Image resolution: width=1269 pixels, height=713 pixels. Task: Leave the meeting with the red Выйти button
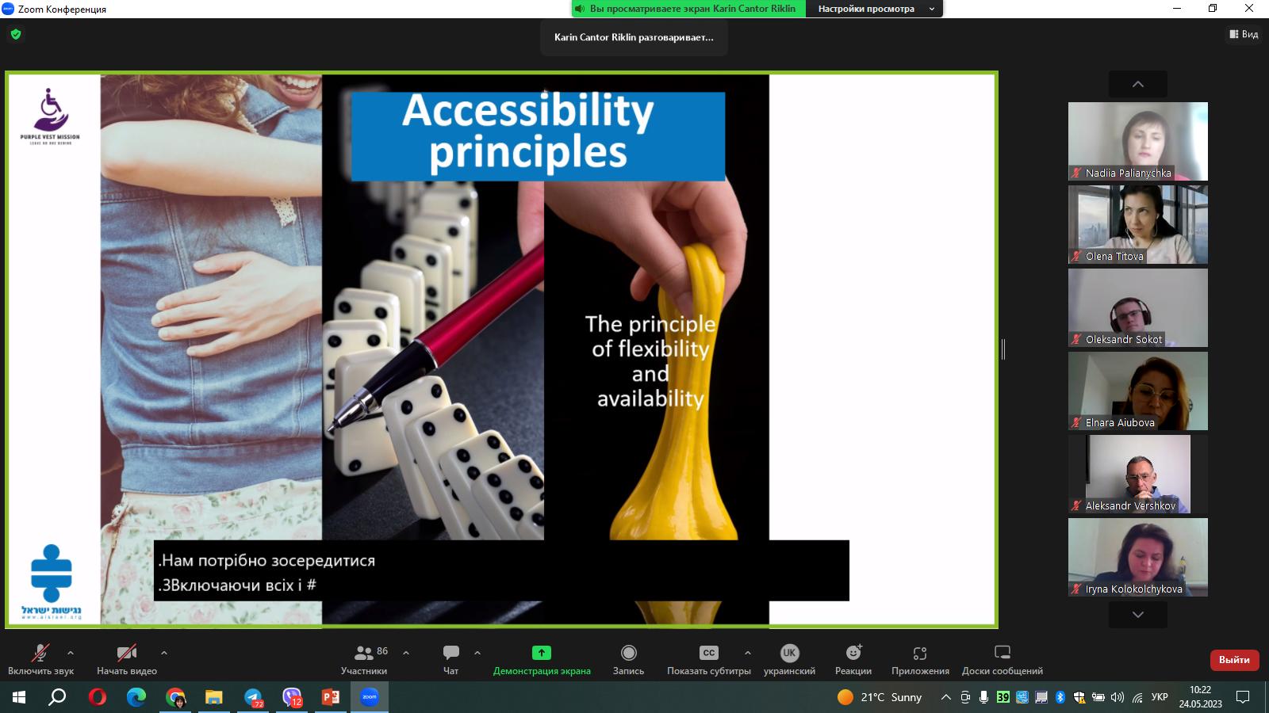(1234, 660)
